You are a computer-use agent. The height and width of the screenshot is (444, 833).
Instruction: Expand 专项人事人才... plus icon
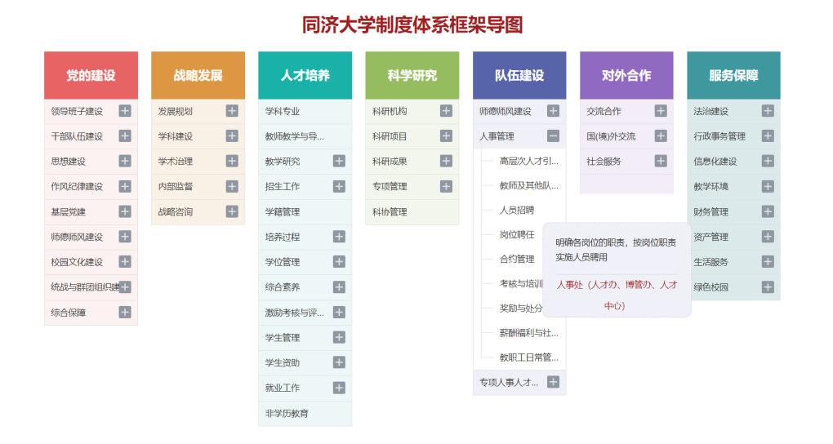(553, 383)
